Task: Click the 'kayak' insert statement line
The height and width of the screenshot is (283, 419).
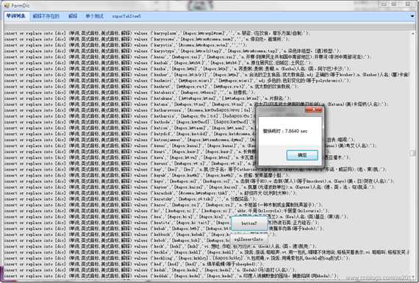Action: point(146,175)
